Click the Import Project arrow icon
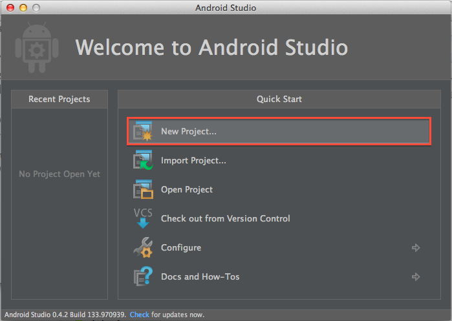Image resolution: width=452 pixels, height=321 pixels. 143,160
